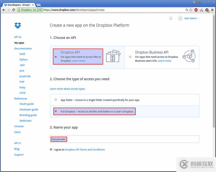This screenshot has height=172, width=216.
Task: Open the OAuth guide link
Action: pos(26,104)
